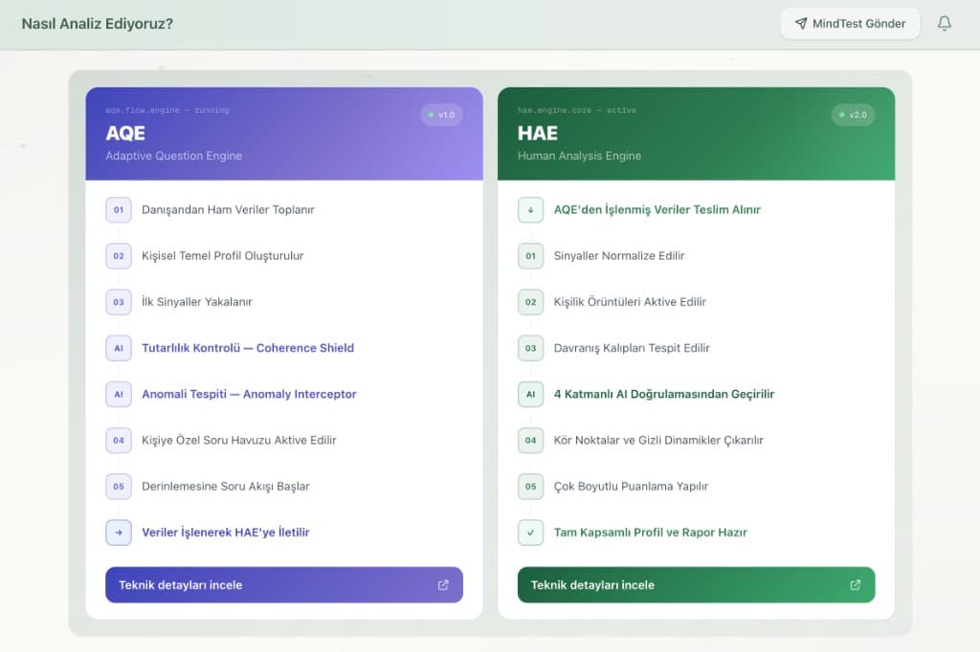Select the v1.0 version badge on AQE

point(442,115)
